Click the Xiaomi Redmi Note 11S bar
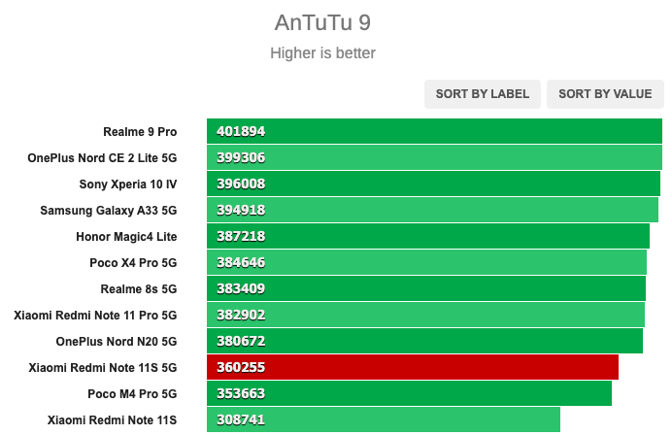This screenshot has height=435, width=672. (384, 419)
